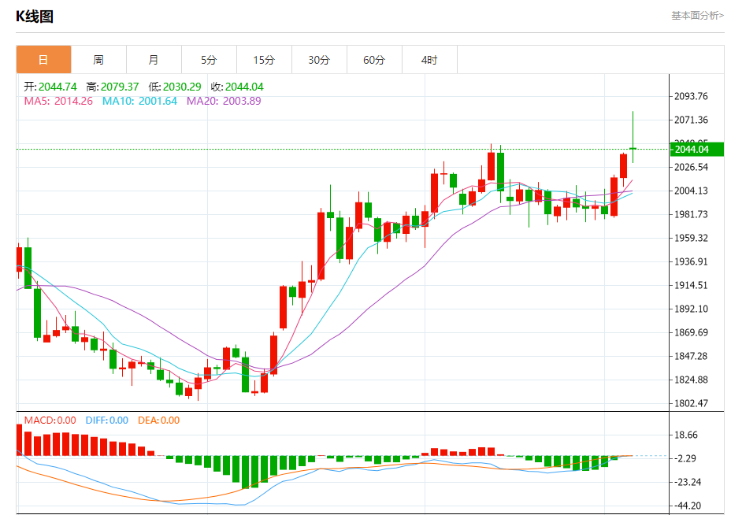Viewport: 731px width, 515px height.
Task: Click the green 2044.04 current price tag
Action: [696, 150]
